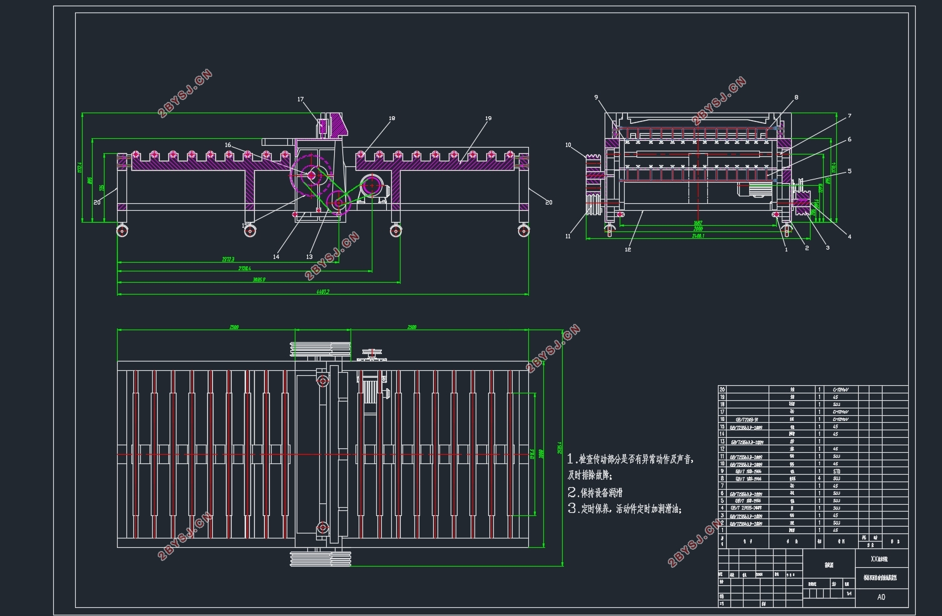Pick technical note 3 about scheduled maintenance

(625, 508)
